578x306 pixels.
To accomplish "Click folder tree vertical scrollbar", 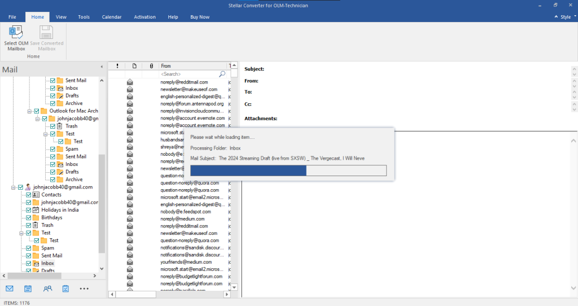I will point(102,203).
